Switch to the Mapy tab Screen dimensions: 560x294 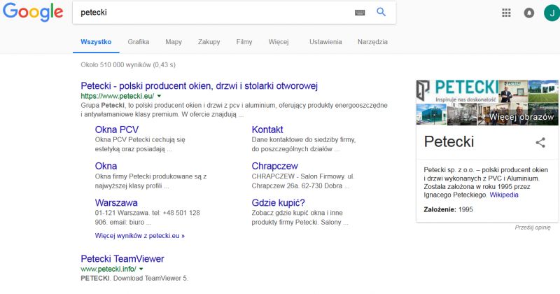click(174, 42)
